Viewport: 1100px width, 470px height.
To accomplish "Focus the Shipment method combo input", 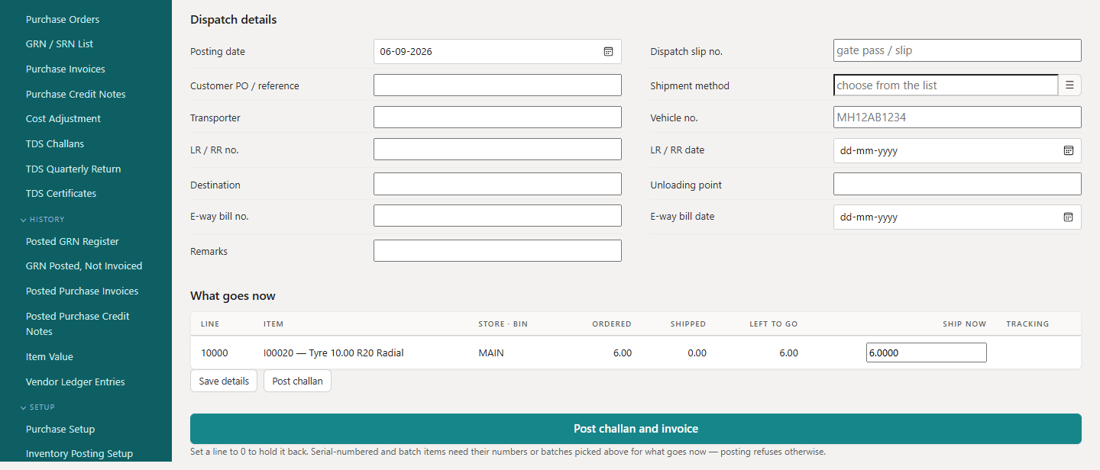I will point(946,85).
